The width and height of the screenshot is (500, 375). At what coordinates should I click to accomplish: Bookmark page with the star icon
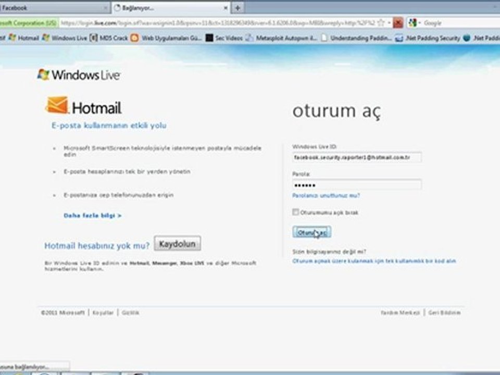[x=381, y=23]
